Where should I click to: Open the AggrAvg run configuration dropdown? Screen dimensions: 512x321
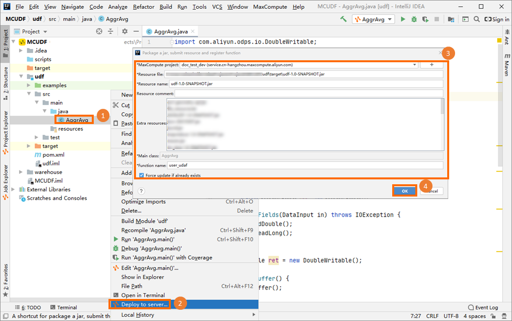tap(373, 19)
